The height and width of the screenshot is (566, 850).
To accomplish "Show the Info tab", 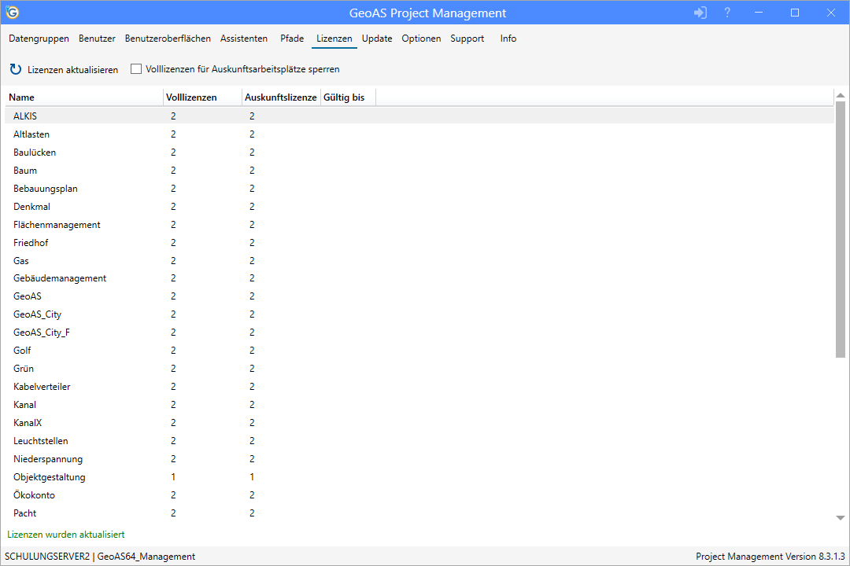I will coord(508,39).
